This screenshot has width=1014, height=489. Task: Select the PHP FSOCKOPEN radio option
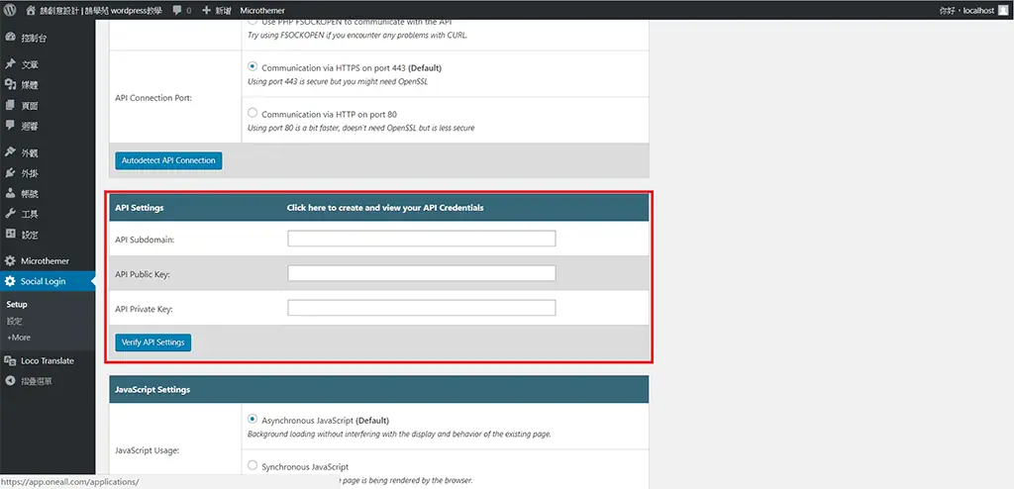(x=253, y=22)
